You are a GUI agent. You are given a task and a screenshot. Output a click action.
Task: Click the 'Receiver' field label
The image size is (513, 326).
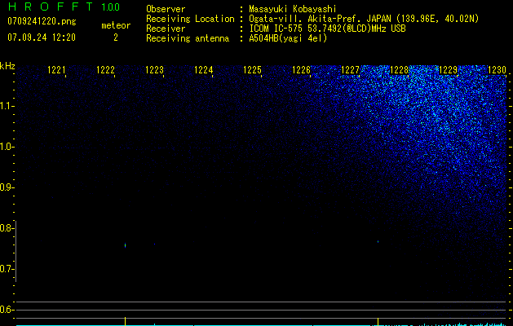(x=166, y=29)
